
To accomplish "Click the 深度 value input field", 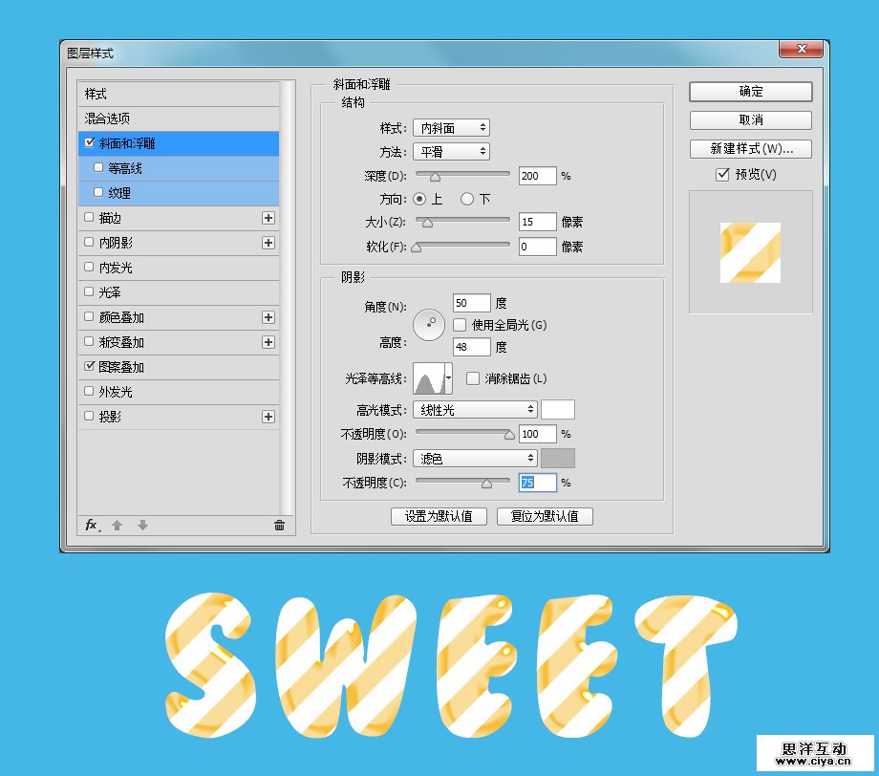I will 537,176.
